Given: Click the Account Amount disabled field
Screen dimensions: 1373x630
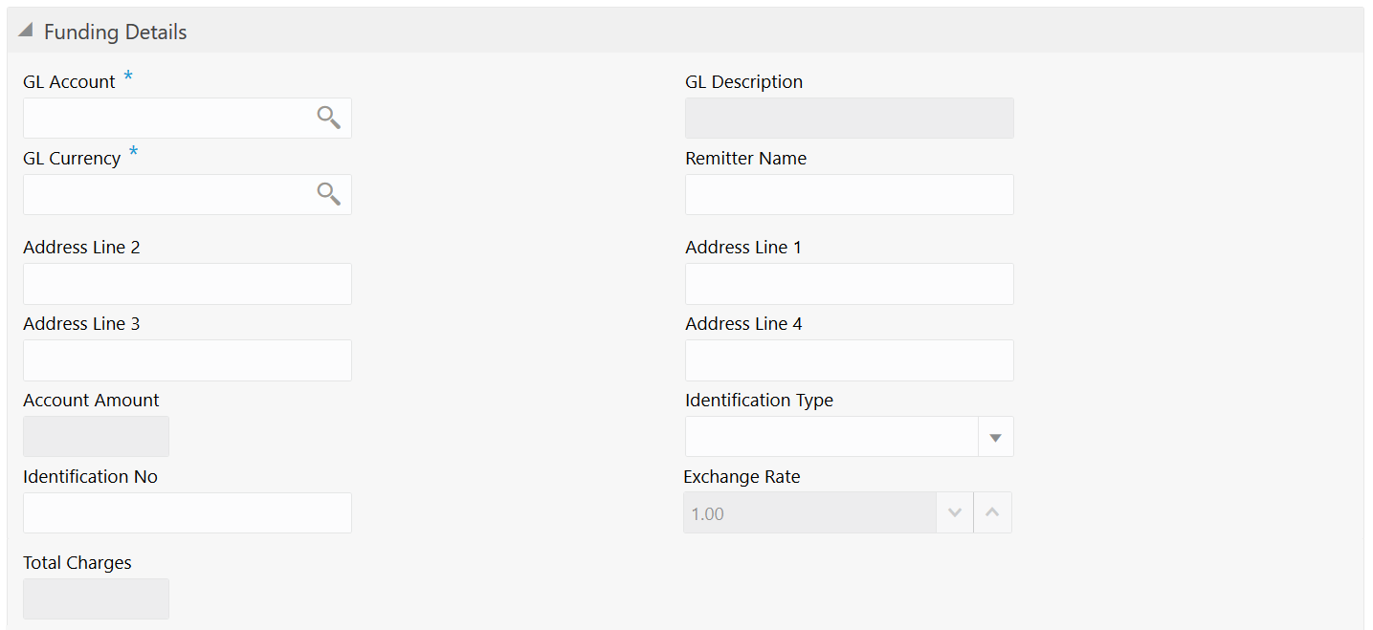Looking at the screenshot, I should (x=96, y=436).
